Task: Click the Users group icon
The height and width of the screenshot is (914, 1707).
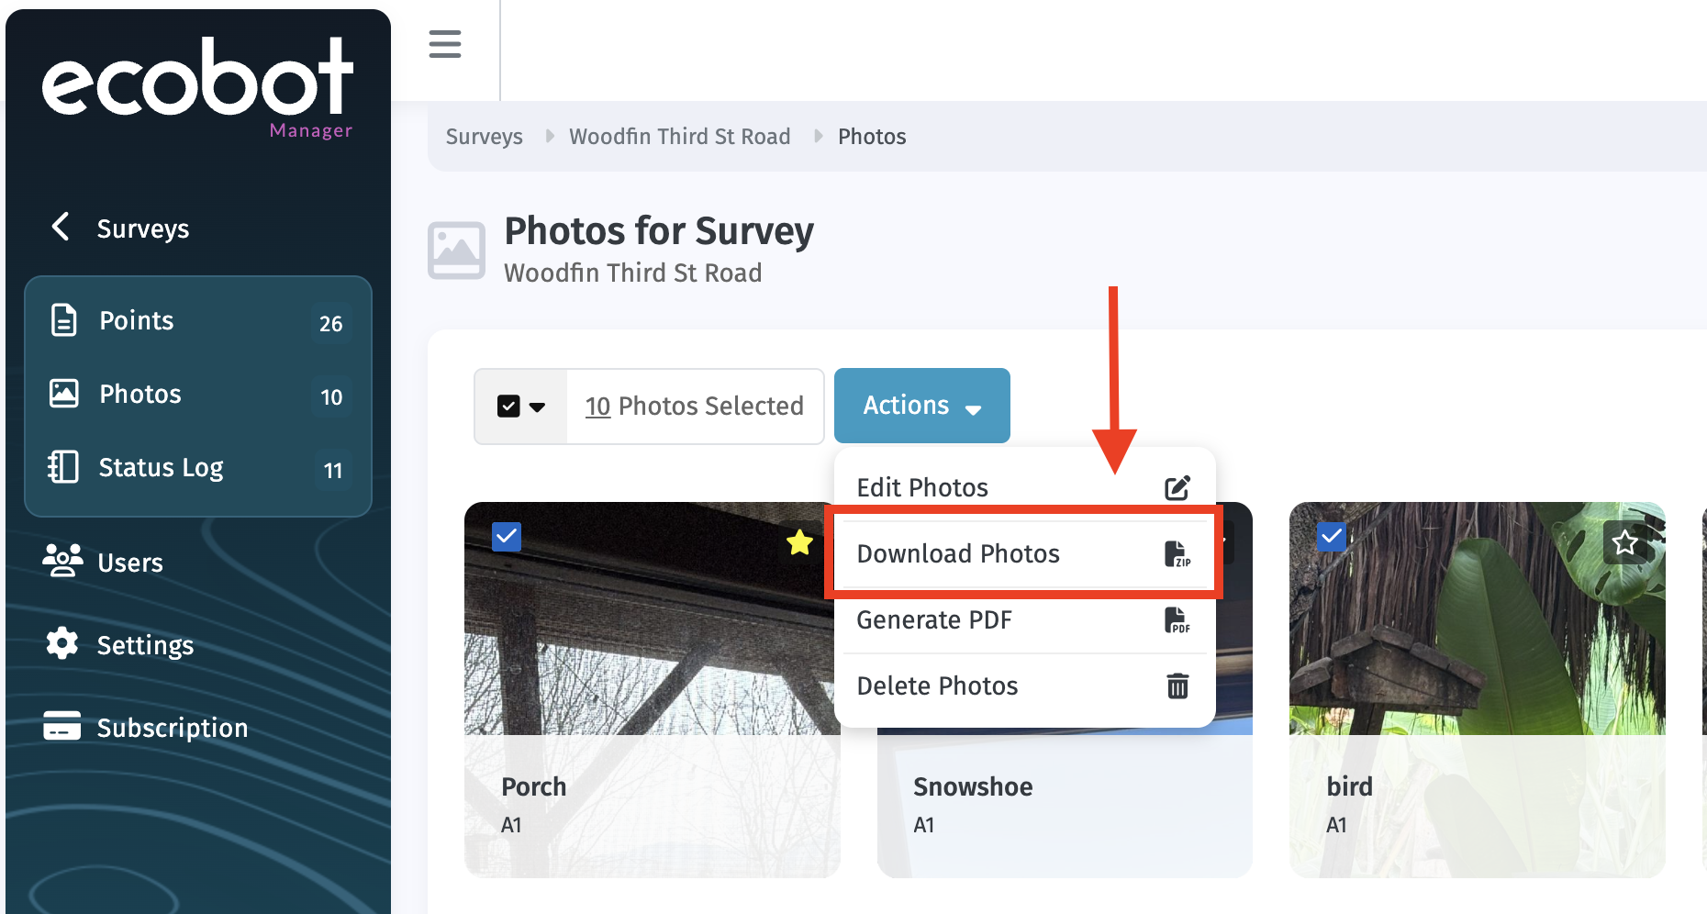Action: tap(62, 561)
